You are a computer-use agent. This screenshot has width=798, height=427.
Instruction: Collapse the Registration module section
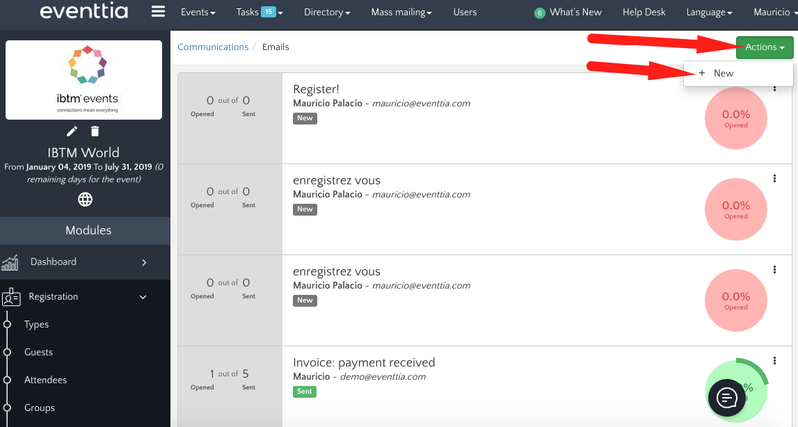coord(143,297)
